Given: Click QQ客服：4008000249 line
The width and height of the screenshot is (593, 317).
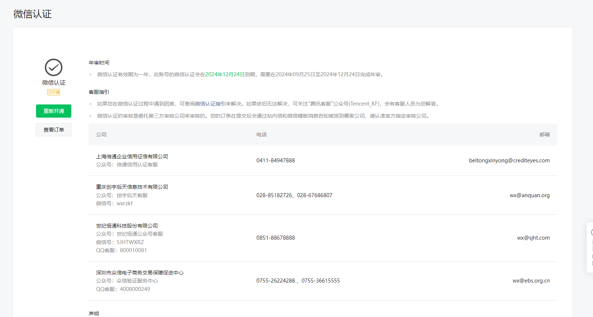Looking at the screenshot, I should tap(123, 289).
